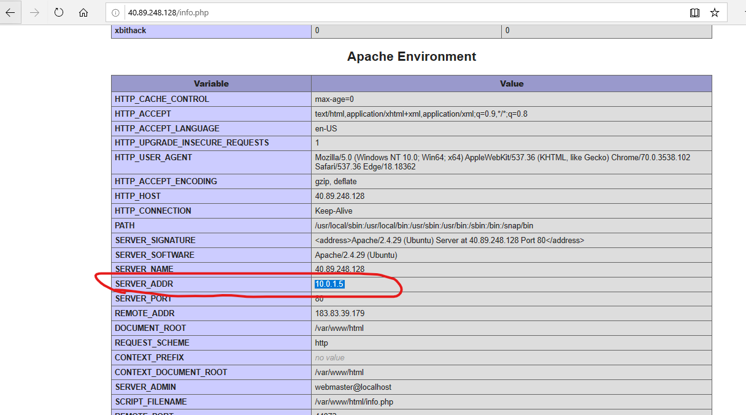
Task: Click the text/html accept header value
Action: tap(421, 114)
